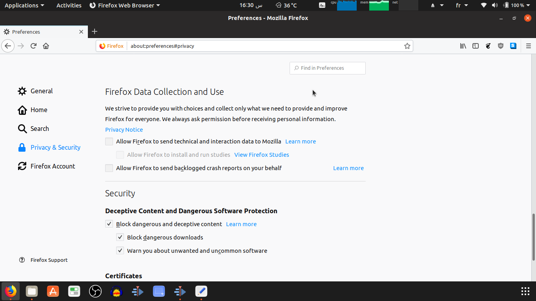Open the Privacy Notice link

(x=124, y=130)
